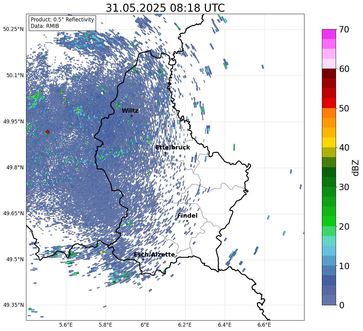This screenshot has height=331, width=363.
Task: Click the 0 tick label on colorbar
Action: tap(342, 305)
